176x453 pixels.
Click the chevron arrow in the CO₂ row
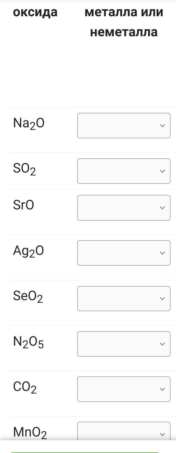pyautogui.click(x=162, y=389)
